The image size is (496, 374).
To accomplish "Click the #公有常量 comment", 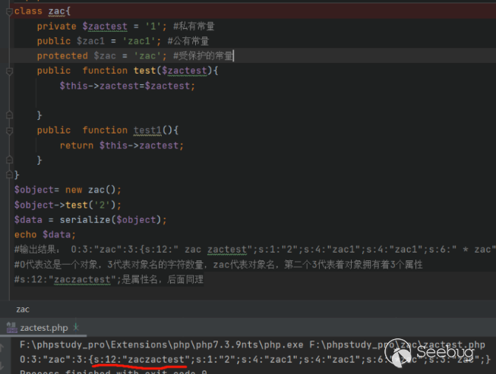I will tap(188, 41).
